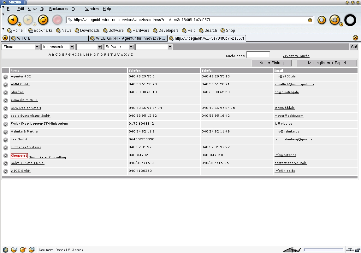
Task: Click the Print toolbar icon
Action: (334, 20)
